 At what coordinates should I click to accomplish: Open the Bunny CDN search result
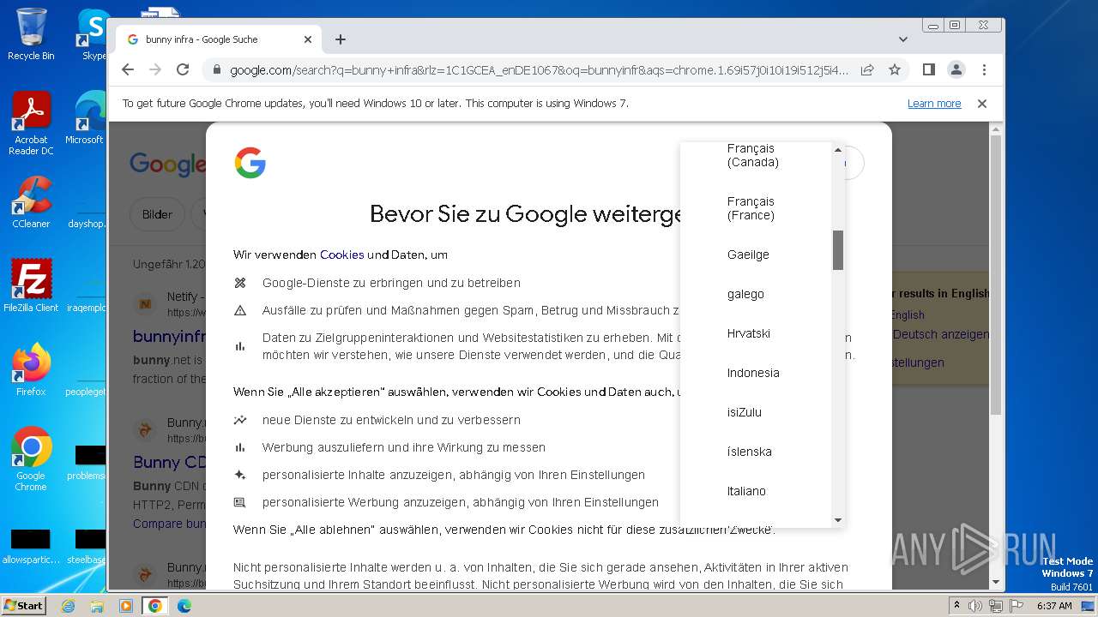pyautogui.click(x=169, y=462)
